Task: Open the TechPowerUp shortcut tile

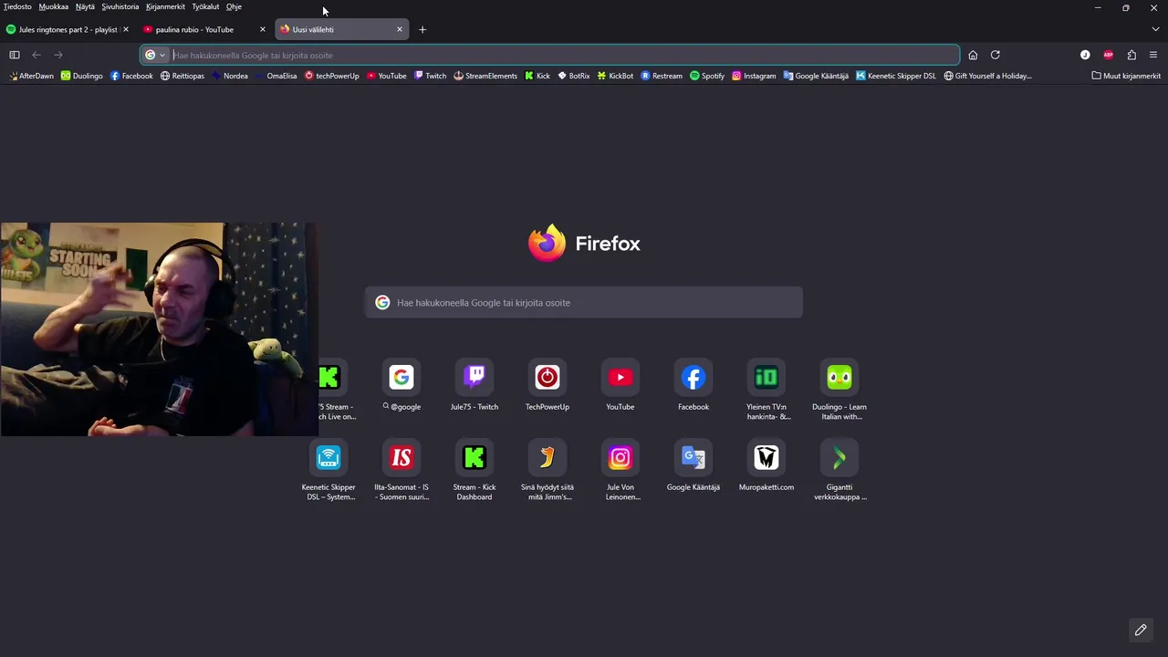Action: coord(547,384)
